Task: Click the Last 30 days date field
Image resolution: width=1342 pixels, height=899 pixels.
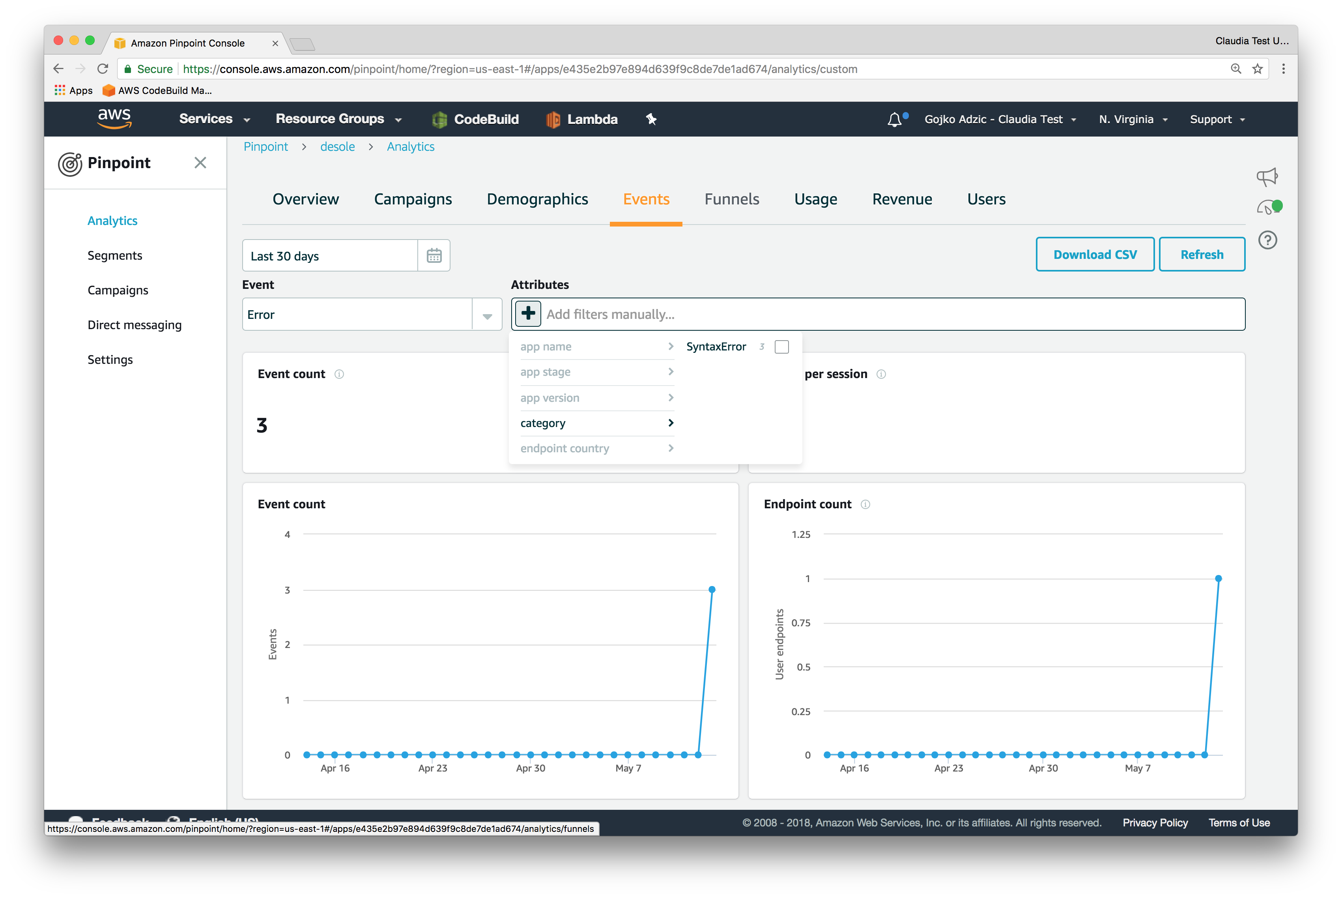Action: (330, 256)
